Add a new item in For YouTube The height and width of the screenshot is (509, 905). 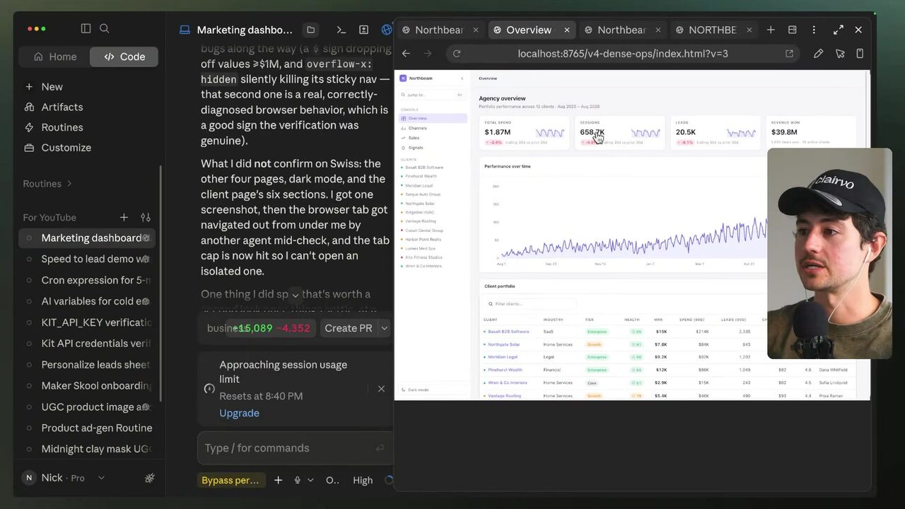click(124, 218)
